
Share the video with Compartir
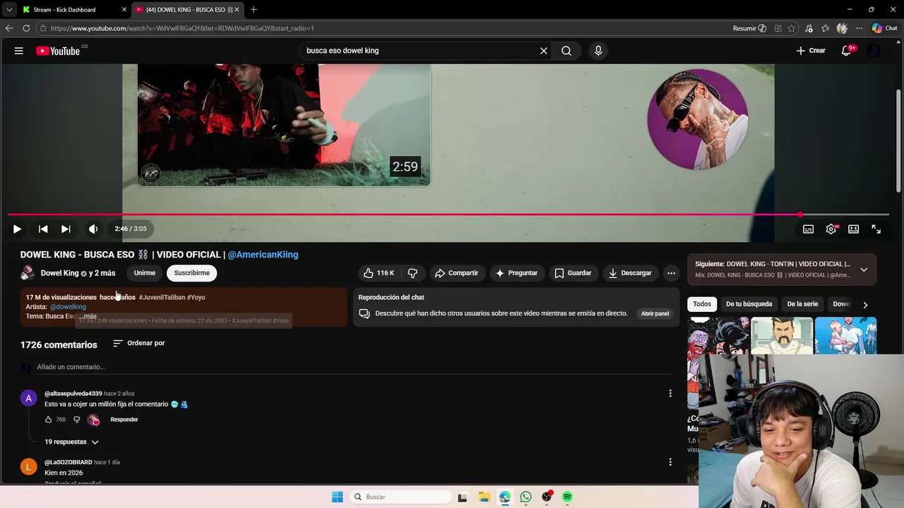point(456,273)
